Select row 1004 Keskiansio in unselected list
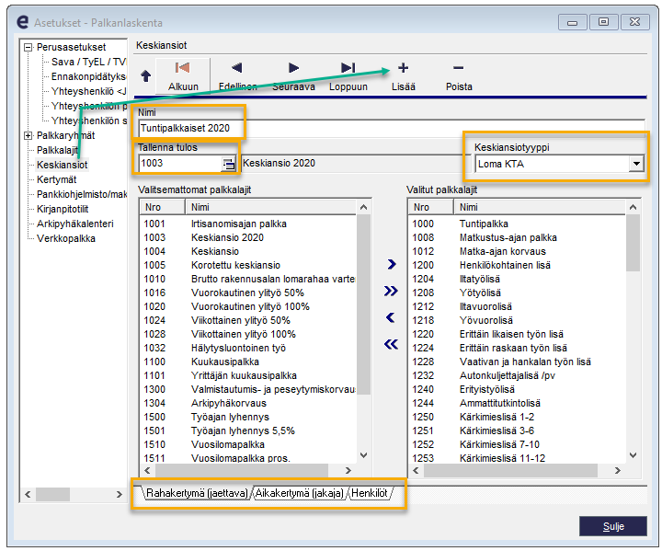The image size is (662, 551). coord(248,251)
